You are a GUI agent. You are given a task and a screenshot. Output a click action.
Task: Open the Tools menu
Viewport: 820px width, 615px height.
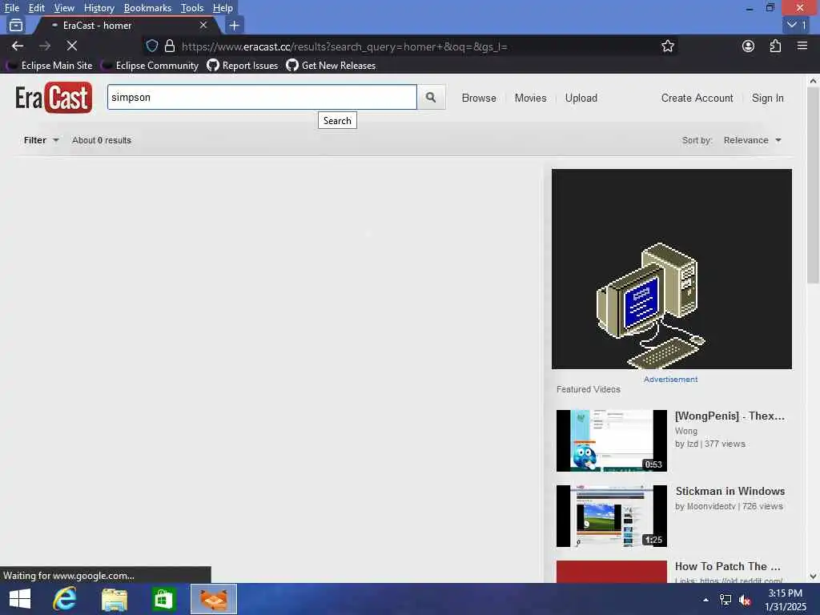192,8
